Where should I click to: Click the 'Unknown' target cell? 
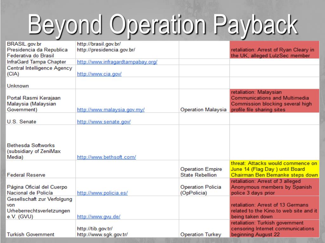tap(41, 83)
